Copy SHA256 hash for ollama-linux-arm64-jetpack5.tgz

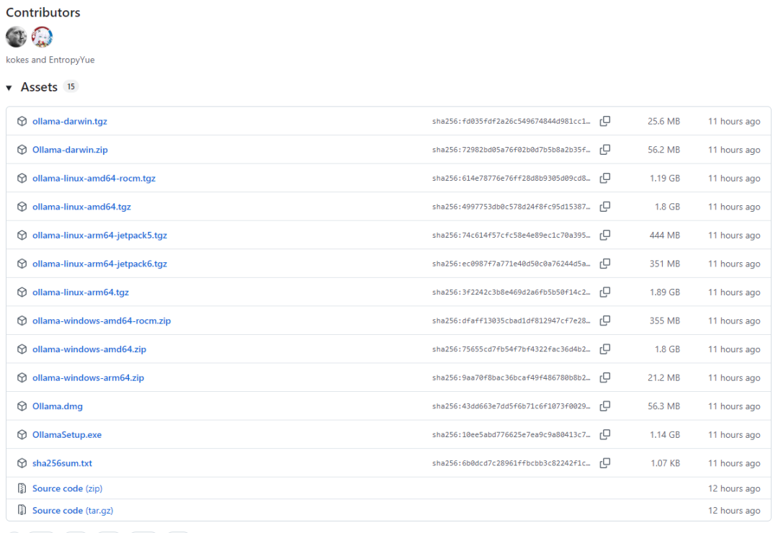pyautogui.click(x=605, y=236)
